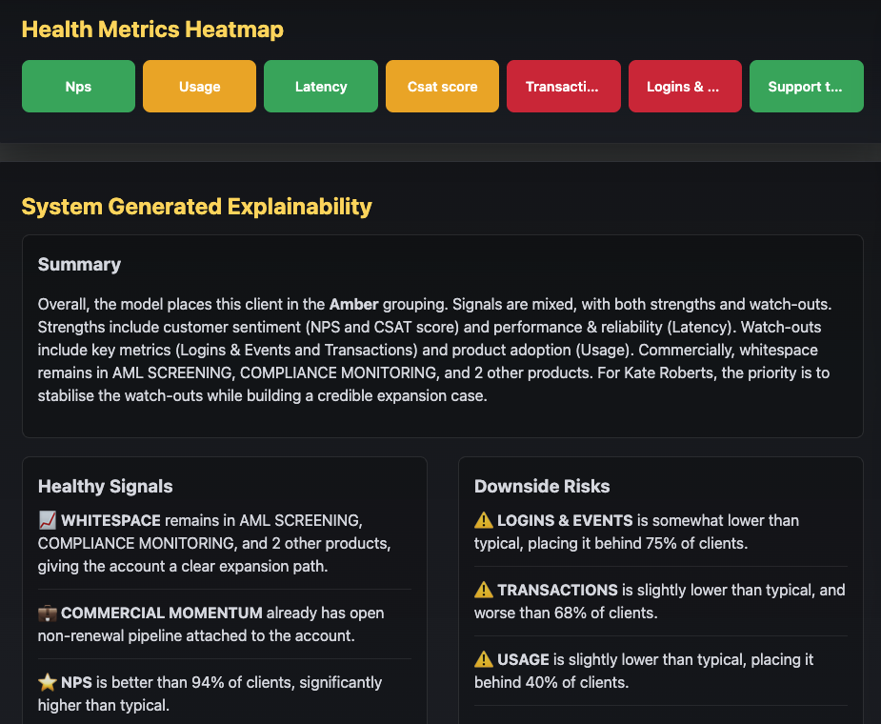
Task: Toggle the Nps metric chip
Action: pyautogui.click(x=78, y=86)
